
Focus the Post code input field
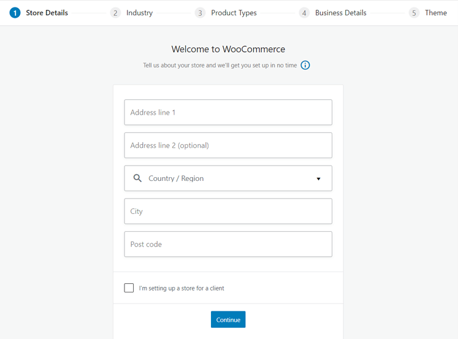[228, 245]
